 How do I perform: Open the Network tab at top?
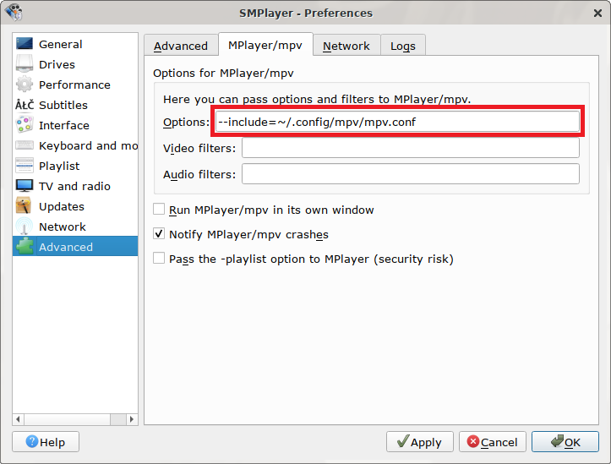click(346, 46)
